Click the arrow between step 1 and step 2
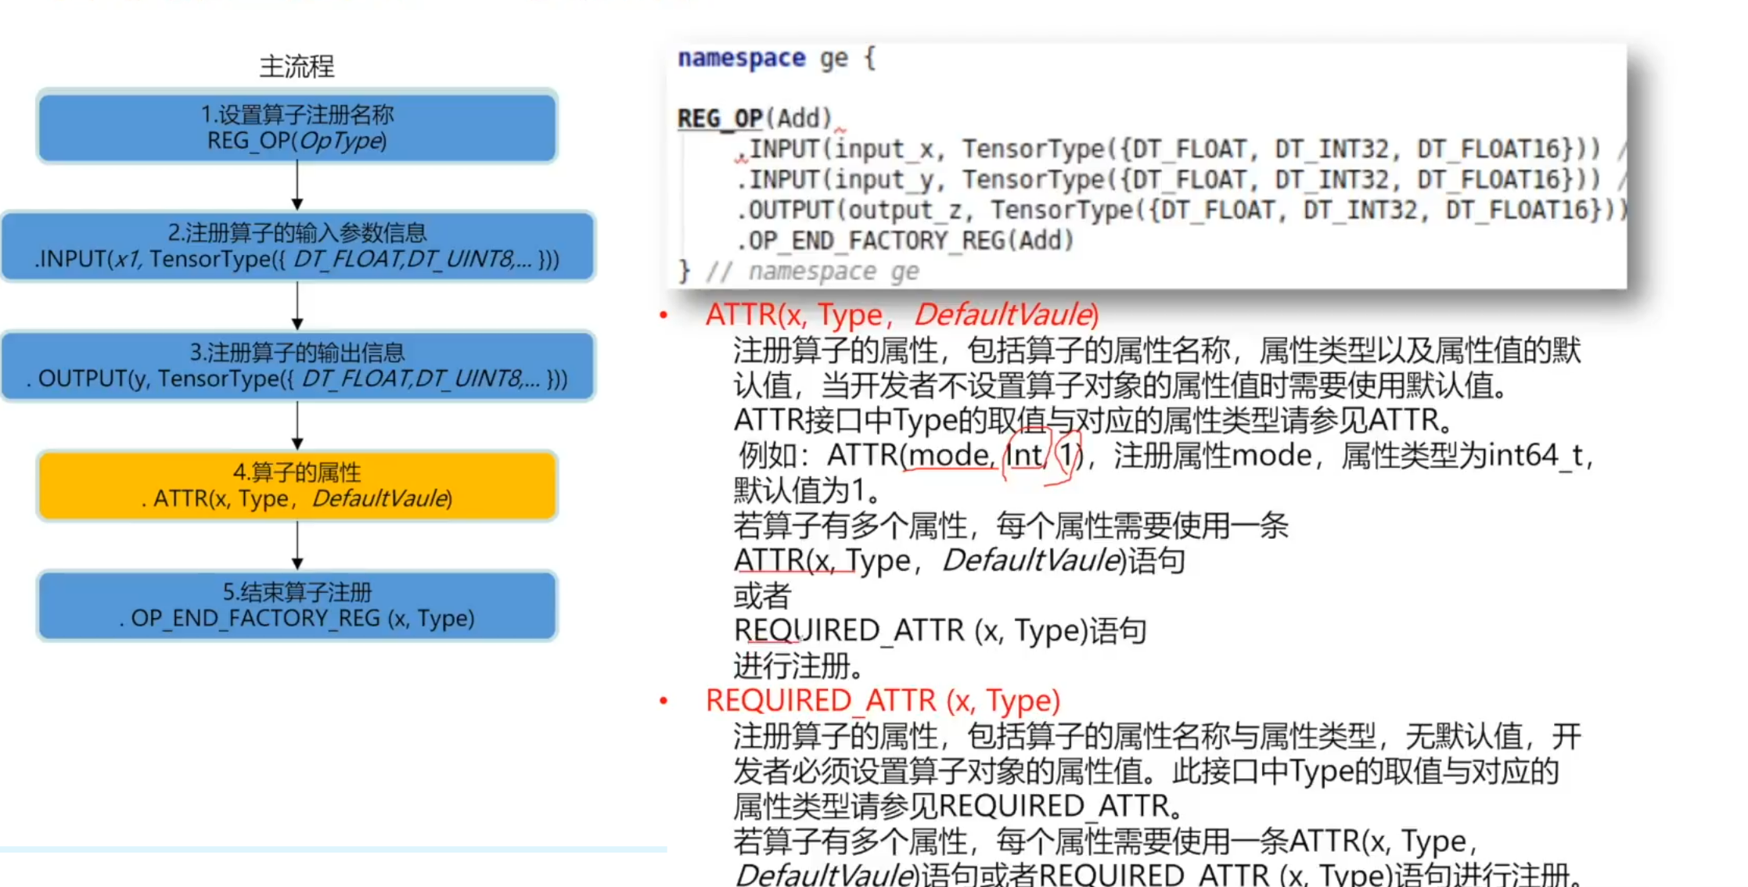The image size is (1748, 887). coord(297,186)
